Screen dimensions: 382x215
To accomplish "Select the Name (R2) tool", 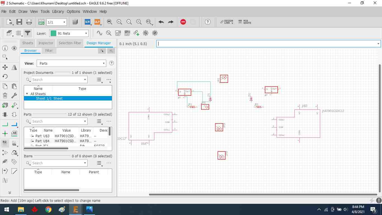I will (x=5, y=143).
